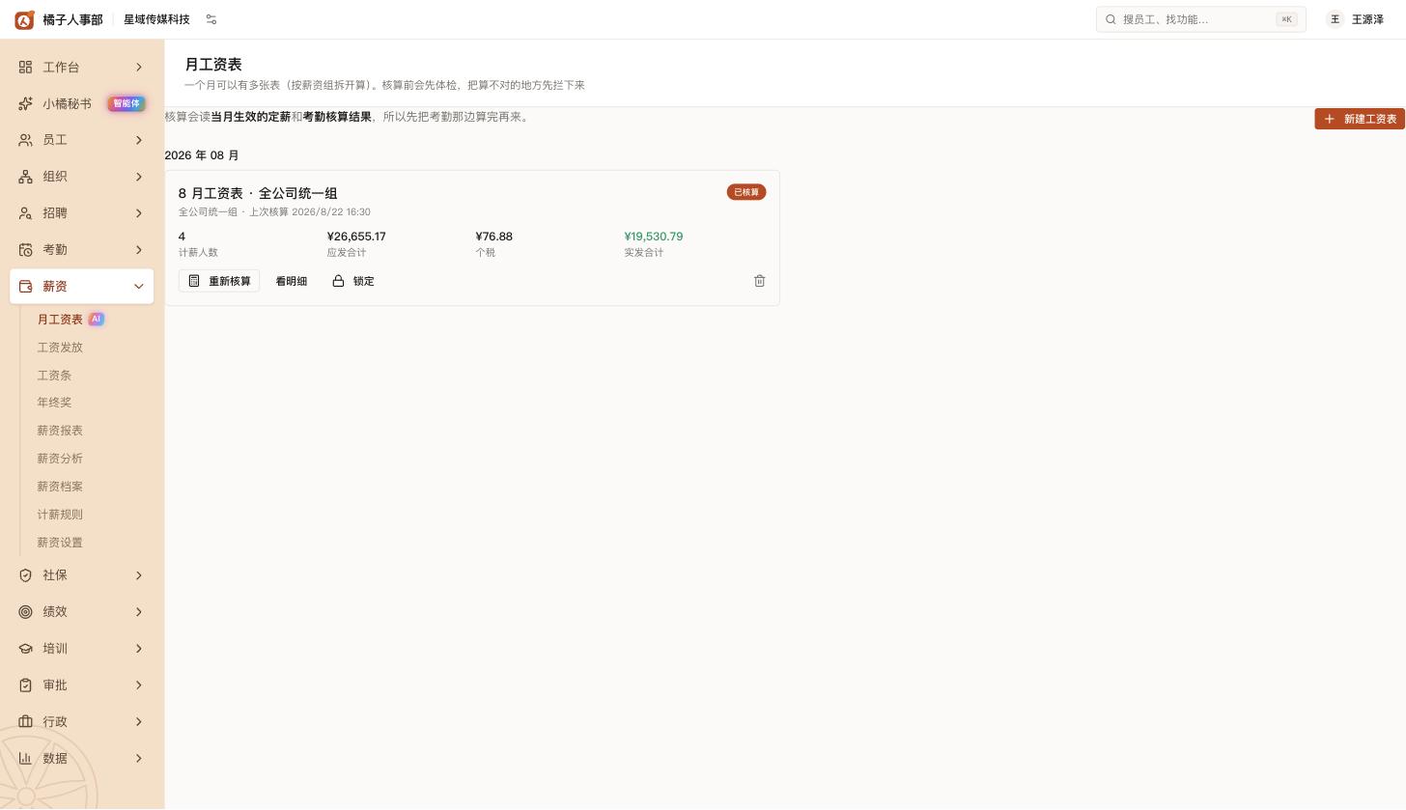Focus the 搜员工、找功能 search field
1406x810 pixels.
point(1200,19)
